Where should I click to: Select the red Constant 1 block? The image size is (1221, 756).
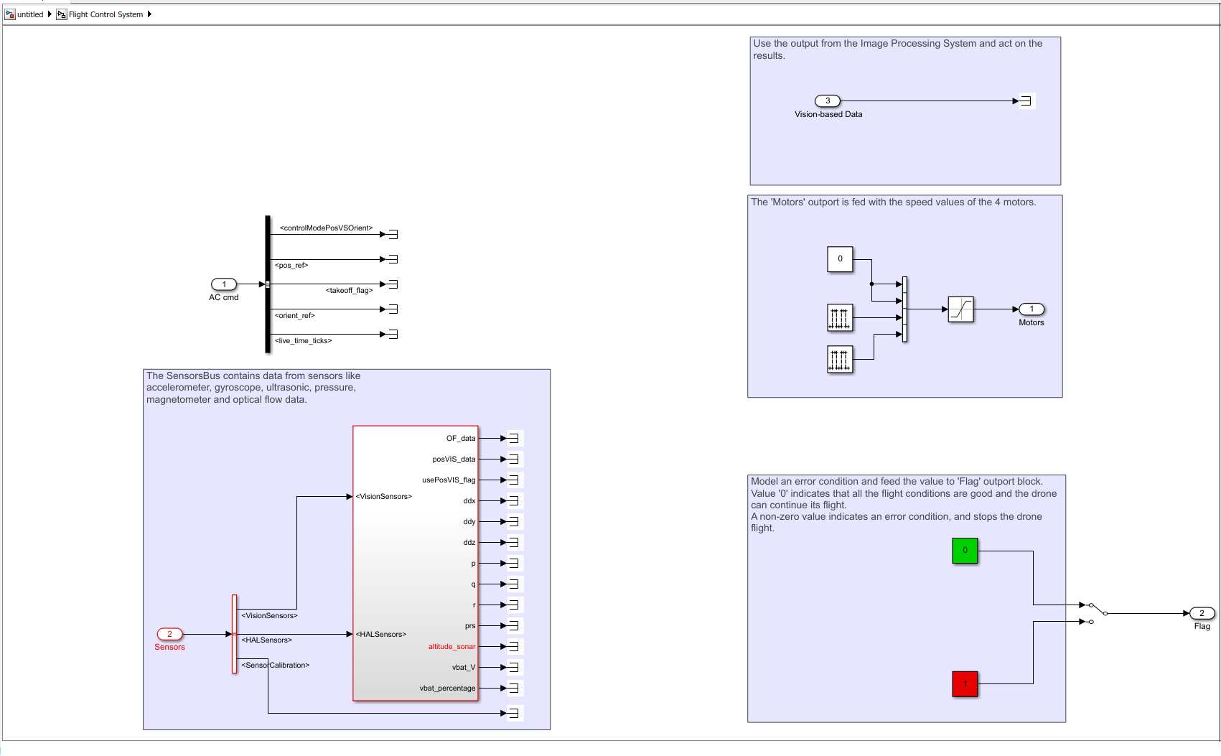click(x=965, y=683)
